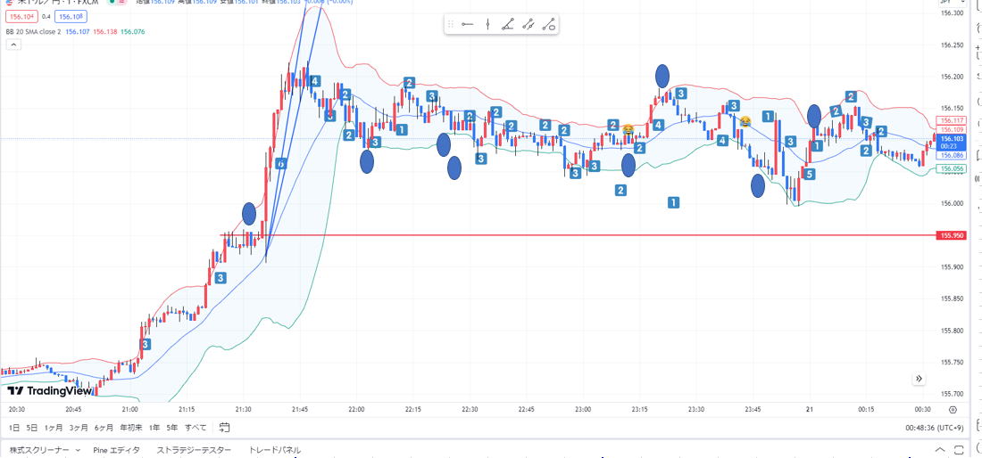Open the chart settings gear icon
The height and width of the screenshot is (458, 982).
(x=953, y=410)
